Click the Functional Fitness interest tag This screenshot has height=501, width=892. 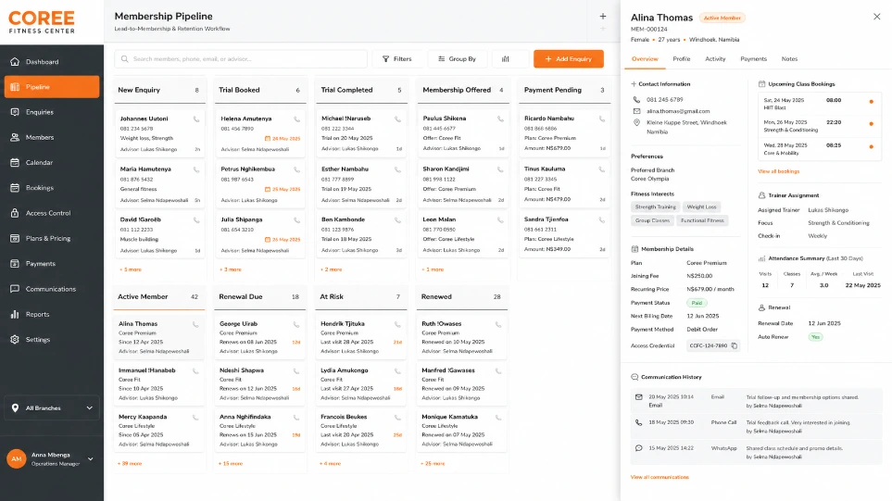pyautogui.click(x=702, y=220)
